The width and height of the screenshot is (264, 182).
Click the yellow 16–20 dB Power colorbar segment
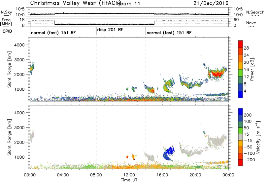241,65
